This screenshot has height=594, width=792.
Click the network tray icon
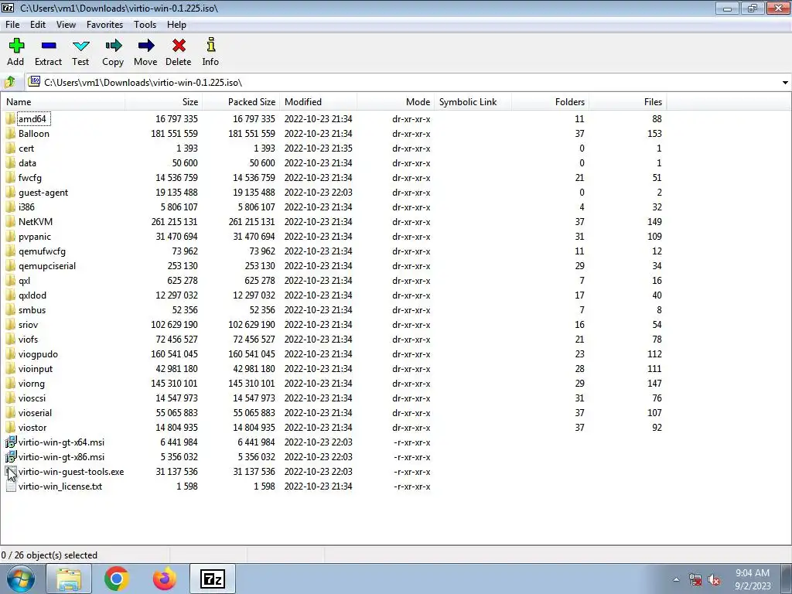[695, 579]
